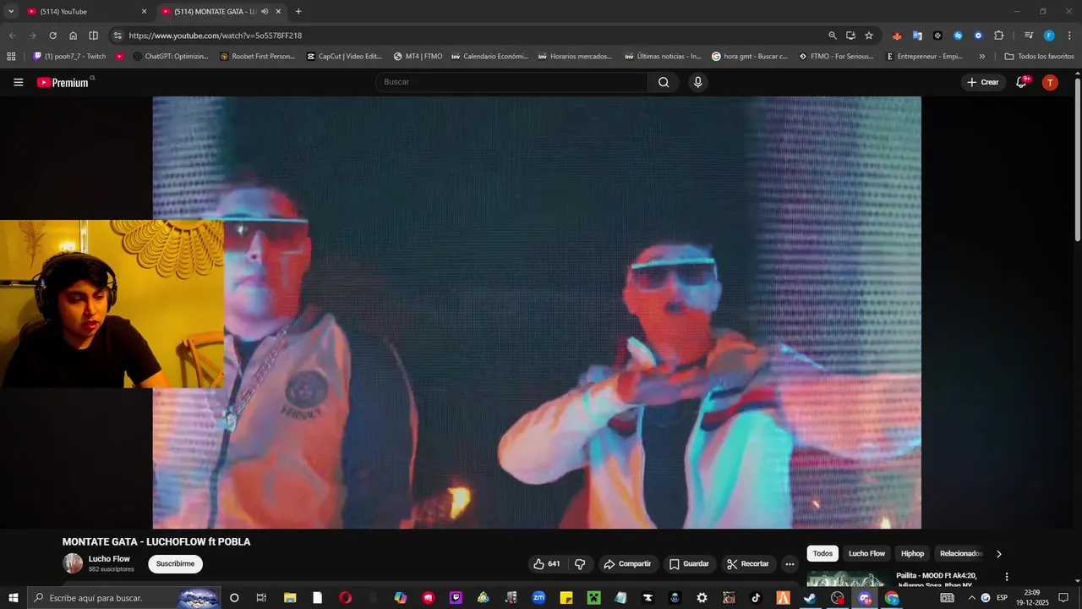Close the first YouTube tab
The image size is (1082, 609).
[x=144, y=12]
